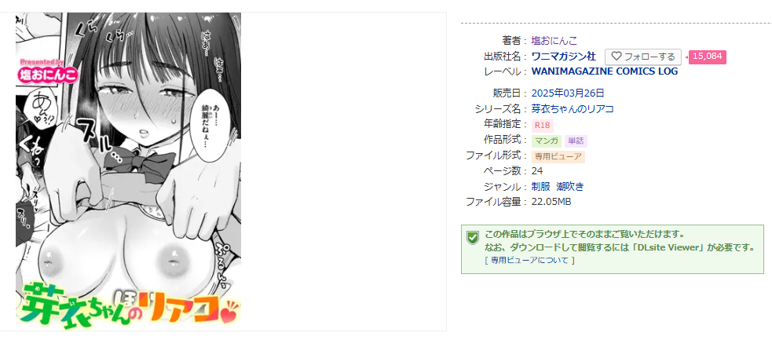The width and height of the screenshot is (772, 340).
Task: Click the 2025年03月26日 release date link
Action: tap(568, 93)
